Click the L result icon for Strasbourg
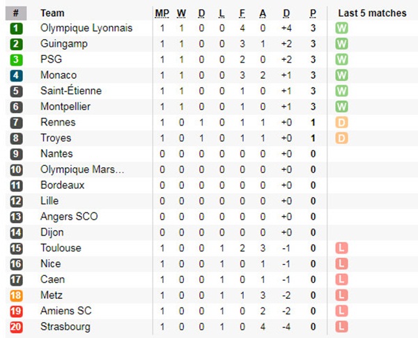The width and height of the screenshot is (418, 338). [341, 327]
